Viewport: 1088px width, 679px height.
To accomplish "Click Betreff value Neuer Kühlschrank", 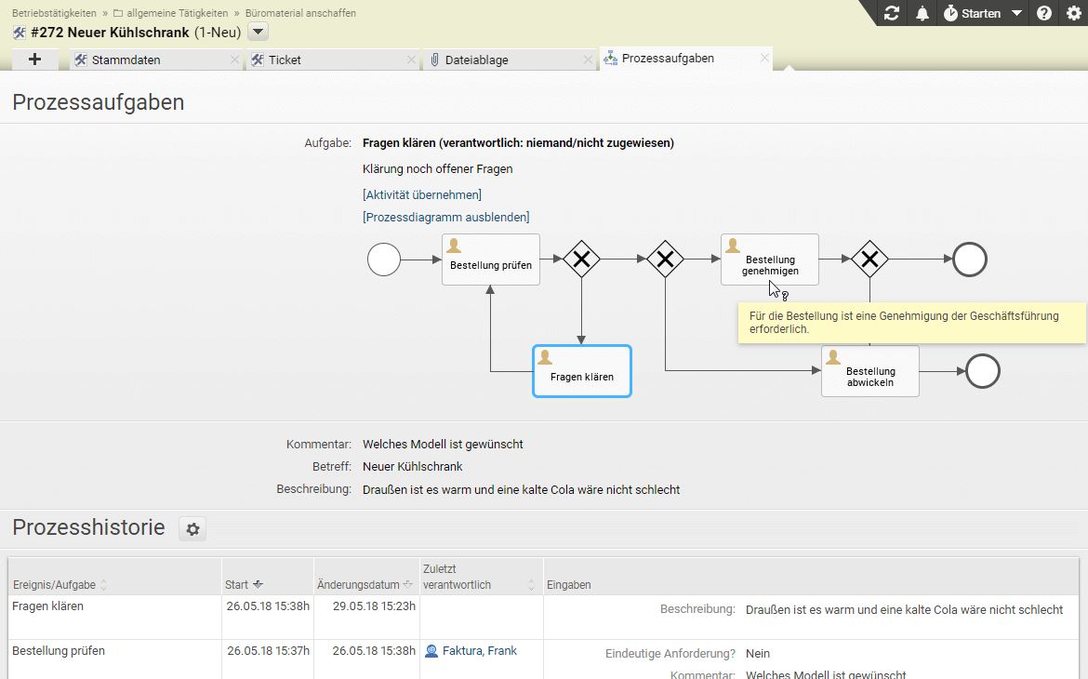I will (412, 467).
